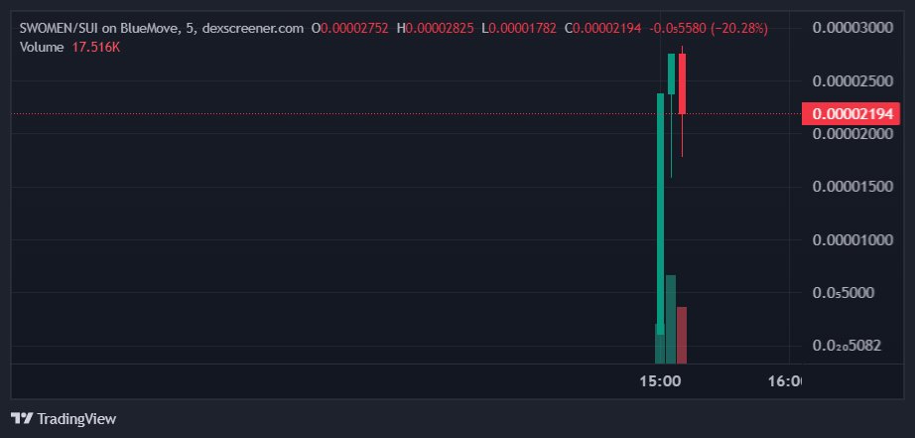915x438 pixels.
Task: Click the red volume bar
Action: pyautogui.click(x=682, y=336)
